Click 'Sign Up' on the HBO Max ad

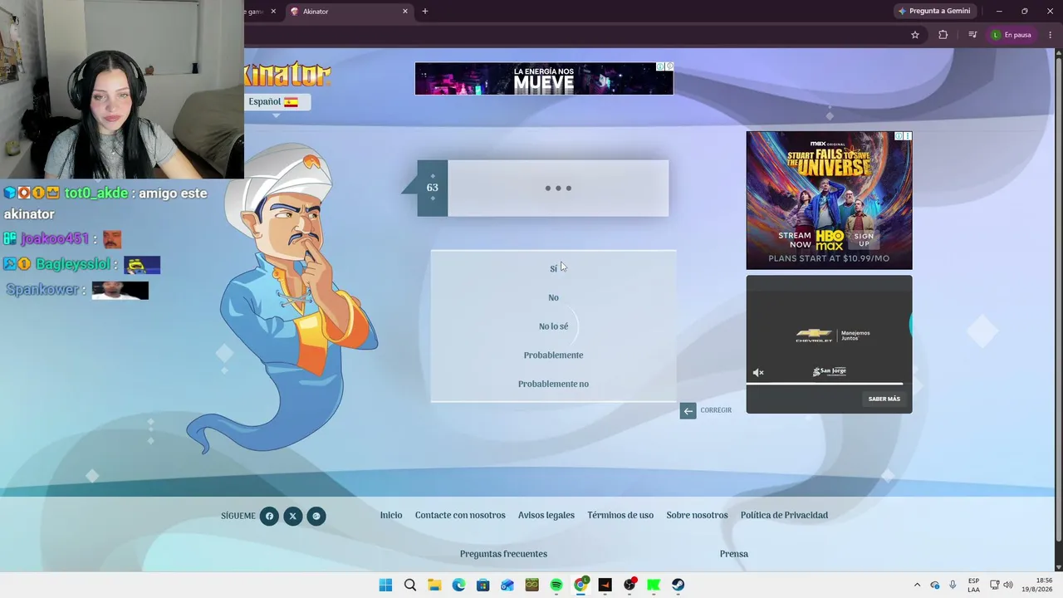click(x=865, y=240)
